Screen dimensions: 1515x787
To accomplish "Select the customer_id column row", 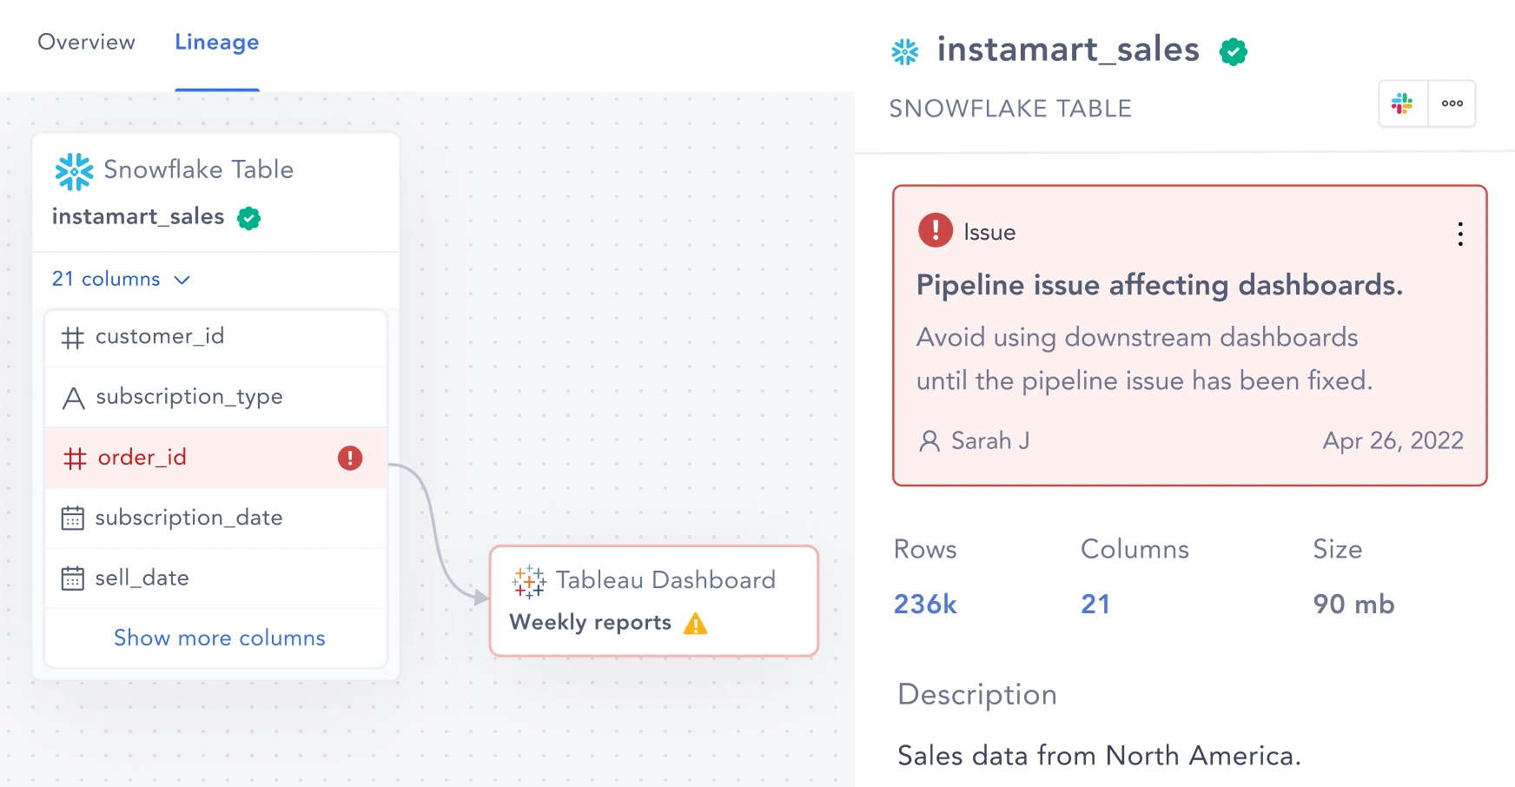I will (x=215, y=337).
